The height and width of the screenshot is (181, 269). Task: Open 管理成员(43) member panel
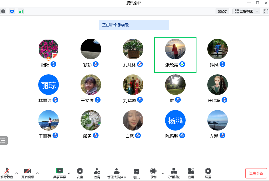click(x=117, y=173)
